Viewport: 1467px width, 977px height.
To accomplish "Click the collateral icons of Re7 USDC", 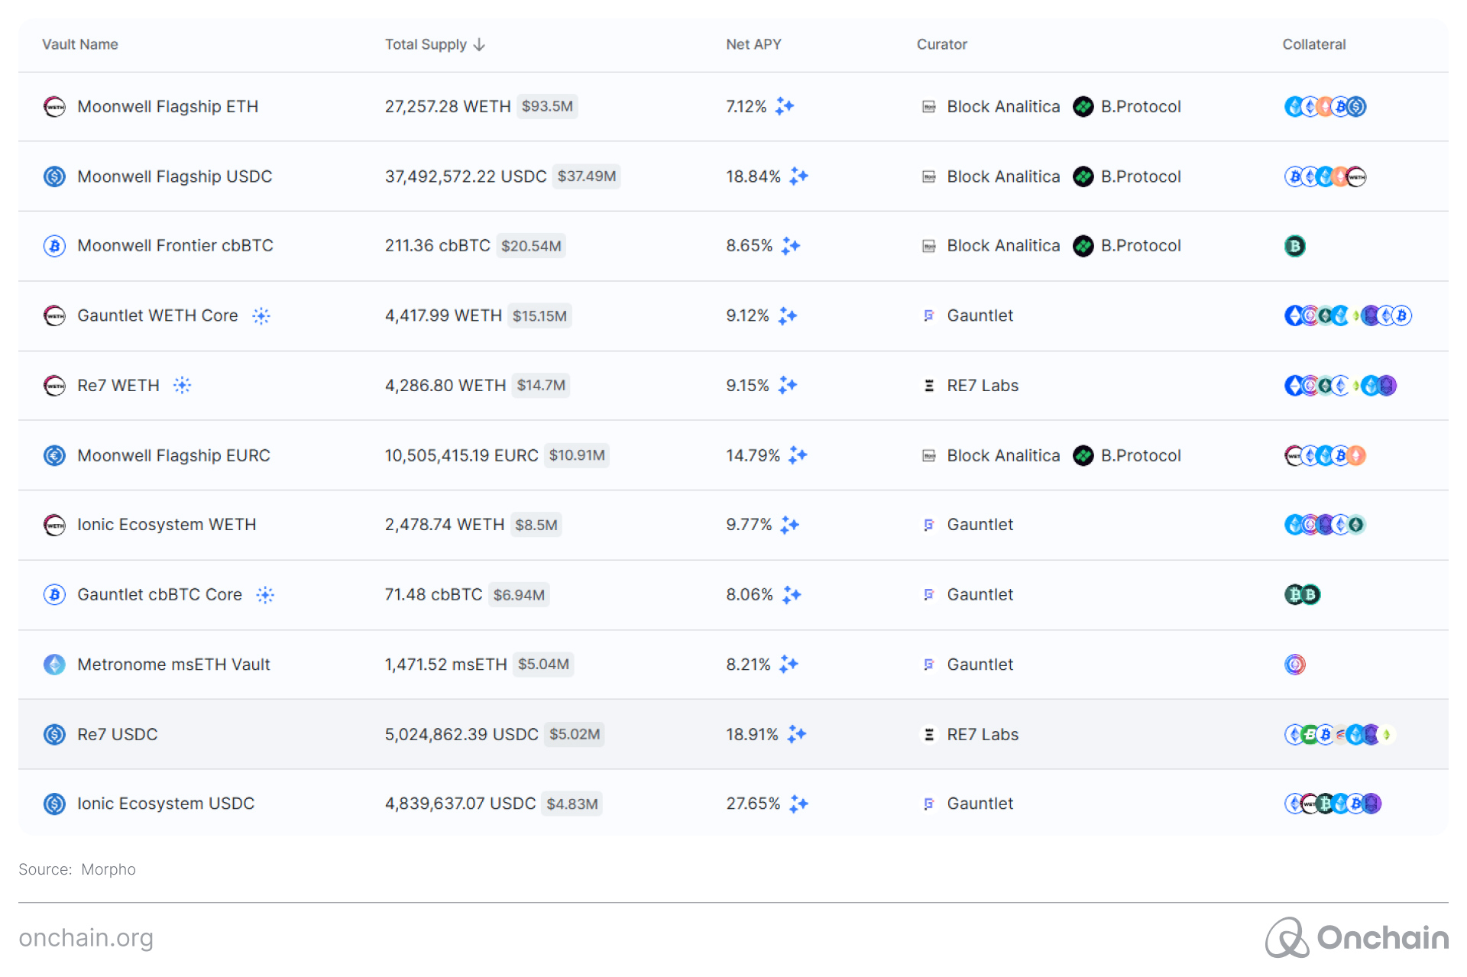I will point(1340,734).
